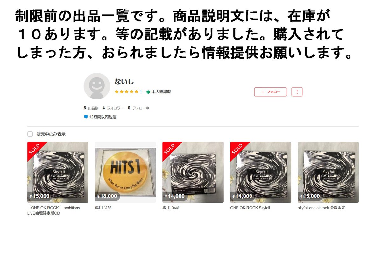This screenshot has width=382, height=257.
Task: Click the ないし seller name
Action: click(124, 82)
